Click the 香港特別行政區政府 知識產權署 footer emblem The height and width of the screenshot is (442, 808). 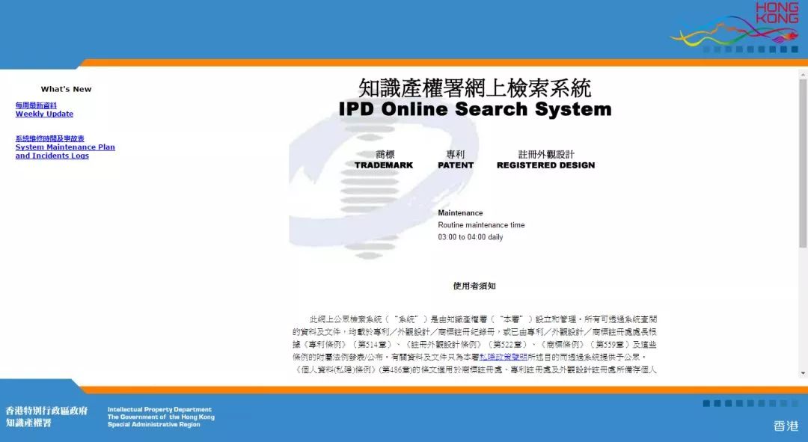(46, 416)
